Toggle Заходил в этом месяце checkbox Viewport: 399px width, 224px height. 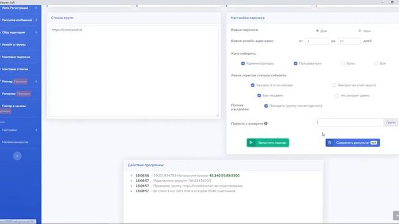tap(252, 85)
